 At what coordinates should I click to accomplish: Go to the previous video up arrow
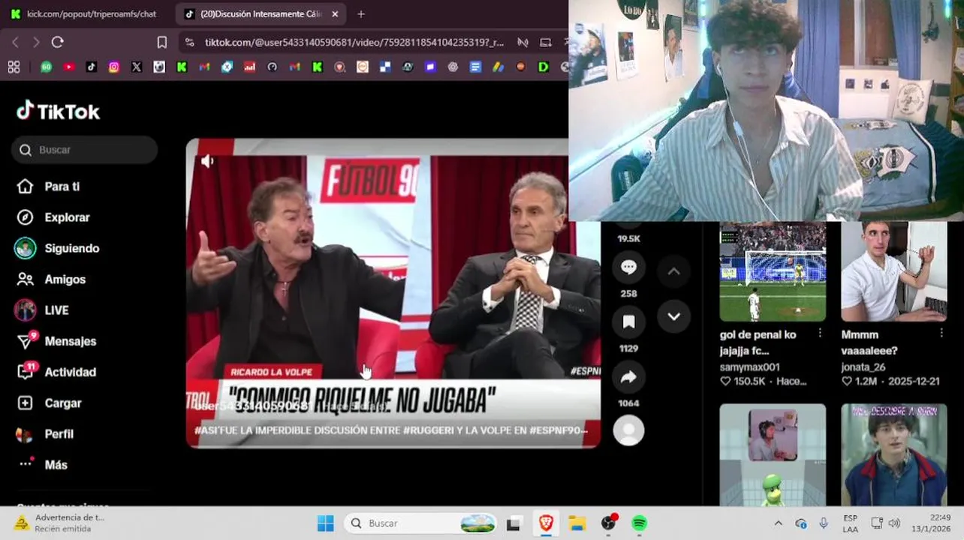673,271
